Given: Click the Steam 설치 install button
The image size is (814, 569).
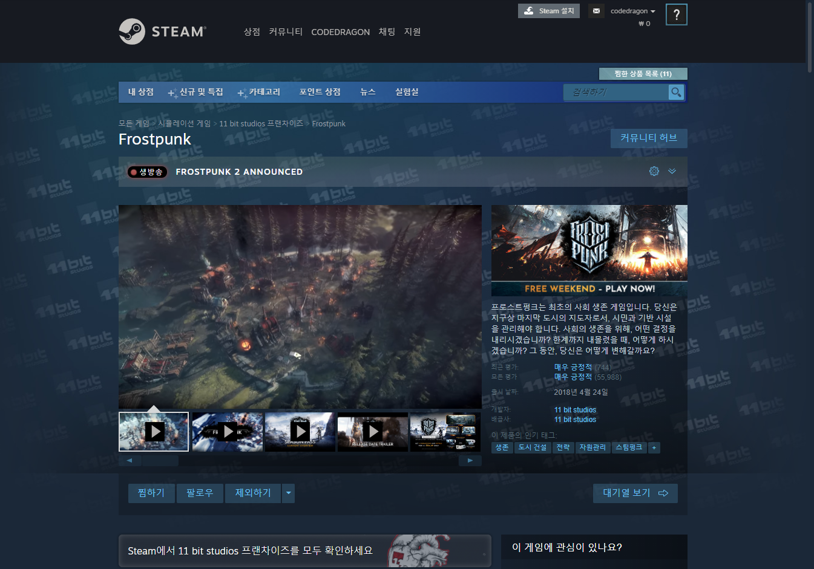Looking at the screenshot, I should [x=549, y=11].
